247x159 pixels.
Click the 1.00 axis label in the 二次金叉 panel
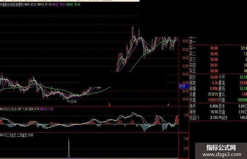pyautogui.click(x=186, y=139)
